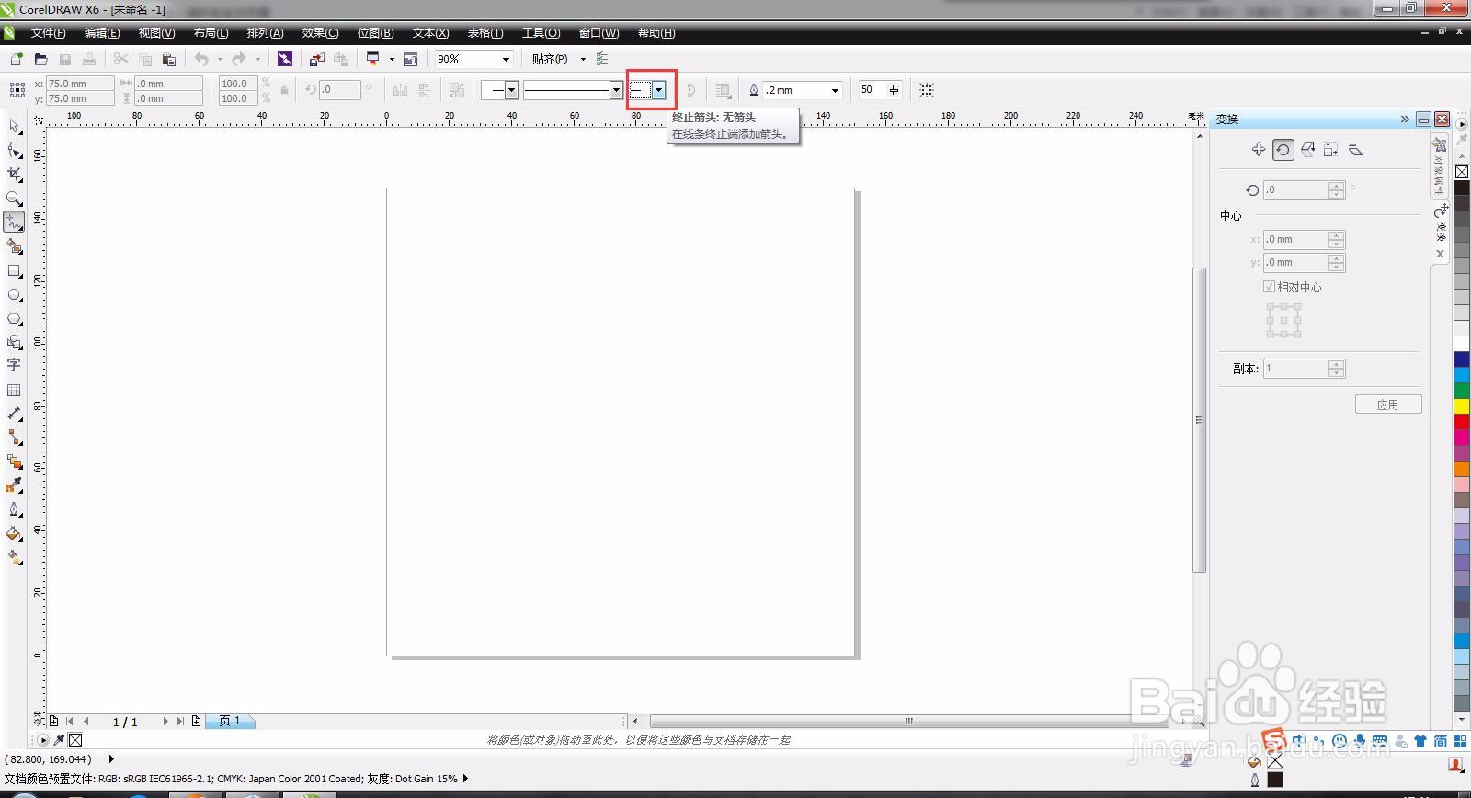Open the line style dropdown
Screen dimensions: 1471x798
click(x=616, y=90)
